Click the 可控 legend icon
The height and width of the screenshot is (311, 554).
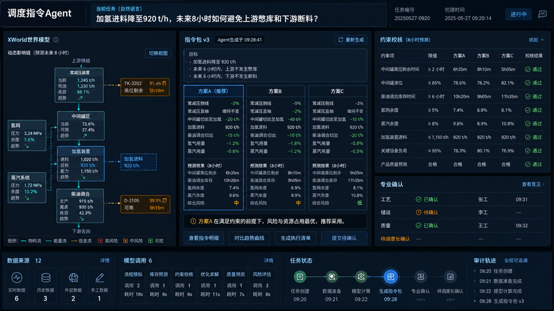click(150, 241)
